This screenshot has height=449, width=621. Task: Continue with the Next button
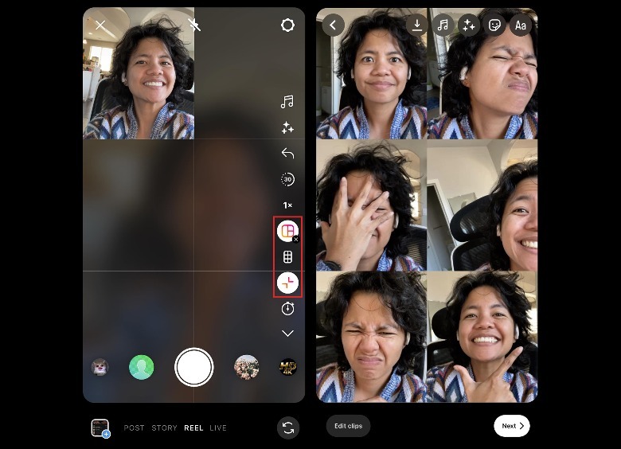pyautogui.click(x=512, y=426)
